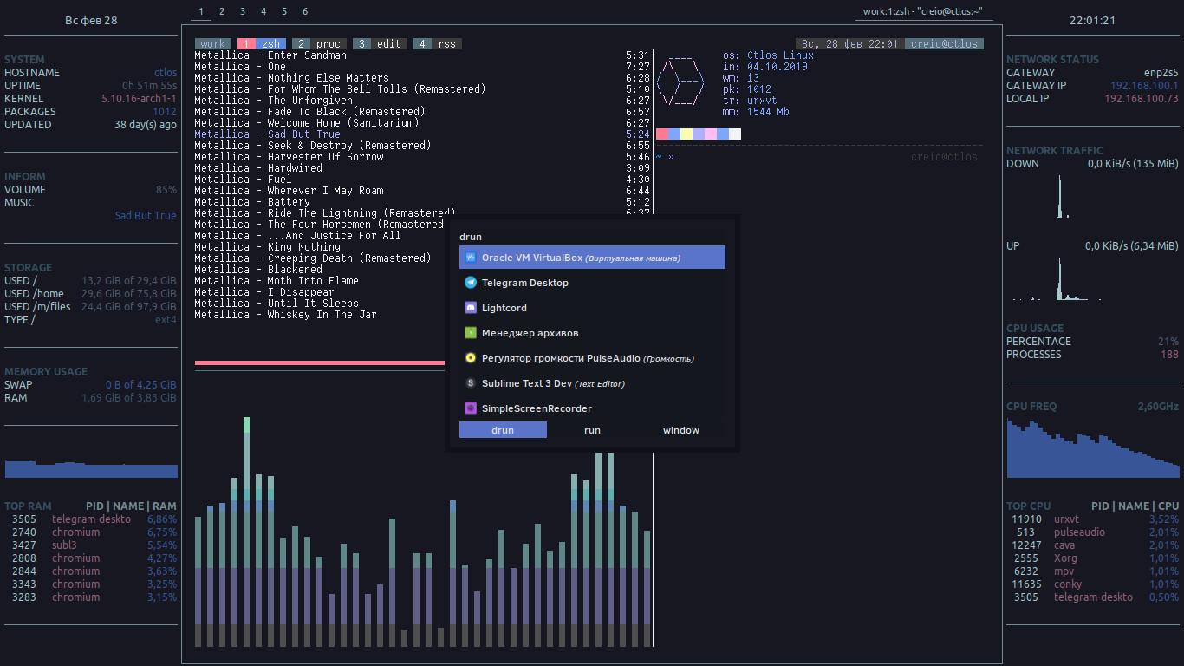This screenshot has height=666, width=1184.
Task: Select track Whiskey In The Jar
Action: click(x=285, y=315)
